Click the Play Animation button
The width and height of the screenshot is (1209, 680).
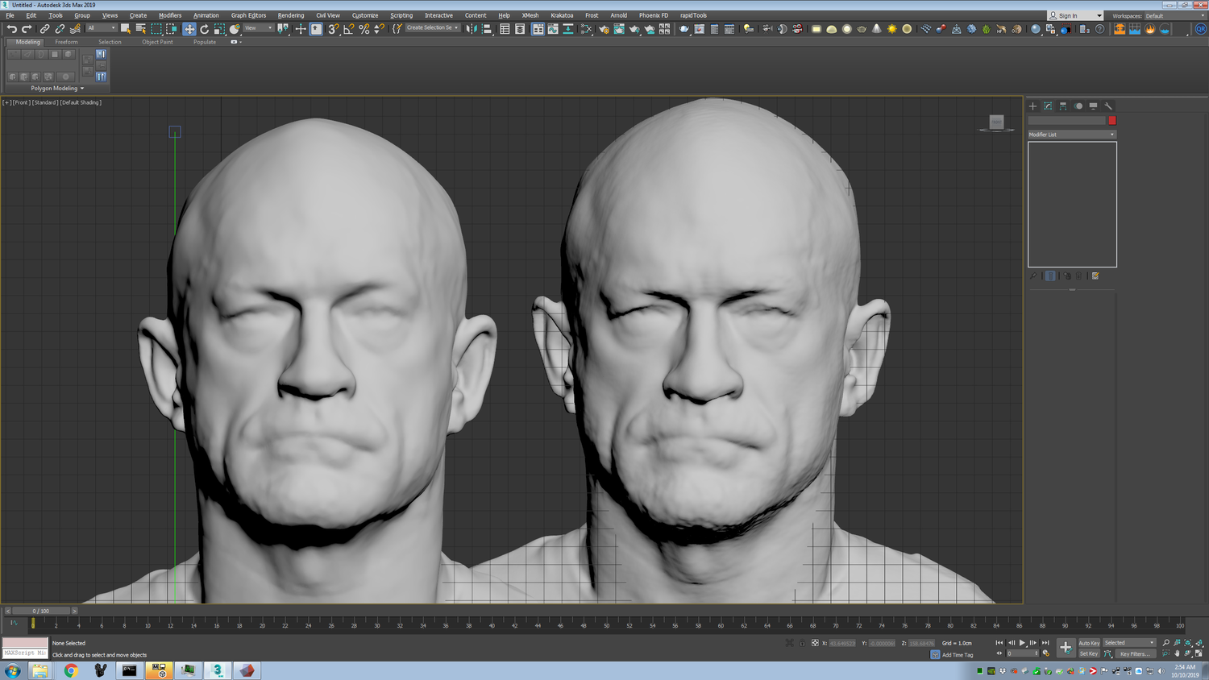tap(1022, 643)
